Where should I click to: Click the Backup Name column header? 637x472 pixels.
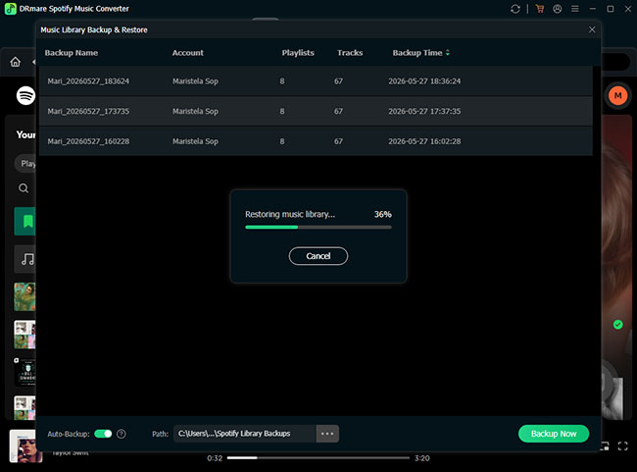(x=72, y=53)
